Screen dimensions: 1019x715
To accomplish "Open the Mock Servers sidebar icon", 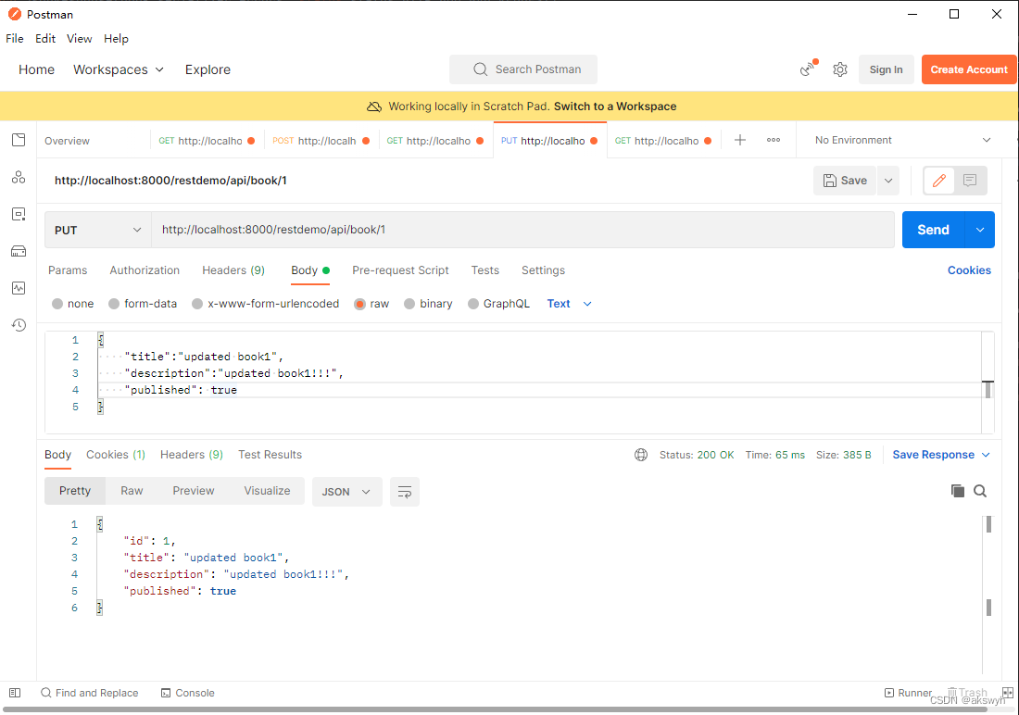I will [19, 251].
